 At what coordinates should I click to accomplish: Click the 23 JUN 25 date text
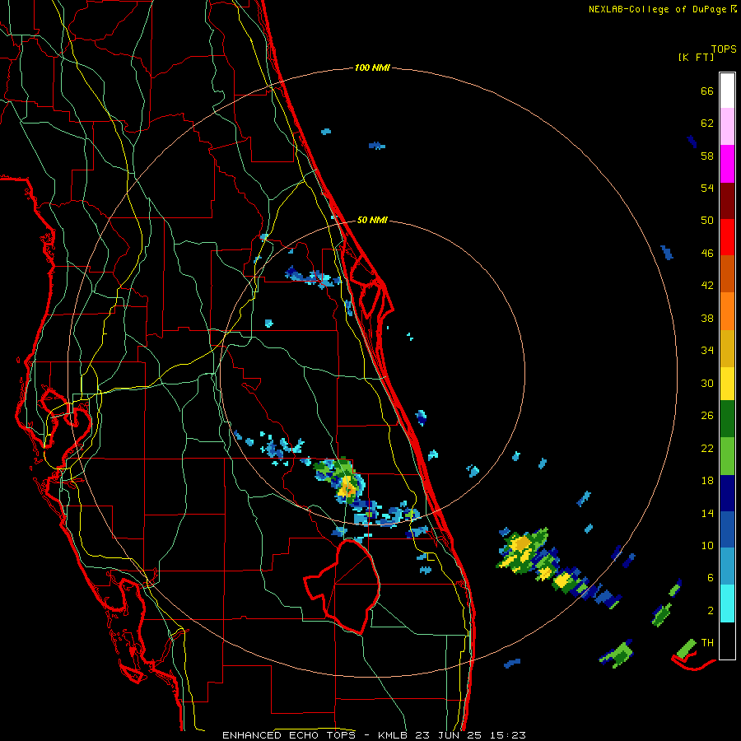pyautogui.click(x=450, y=735)
